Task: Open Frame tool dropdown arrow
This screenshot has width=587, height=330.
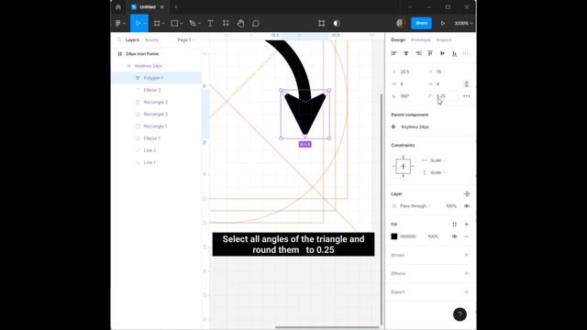Action: [163, 24]
